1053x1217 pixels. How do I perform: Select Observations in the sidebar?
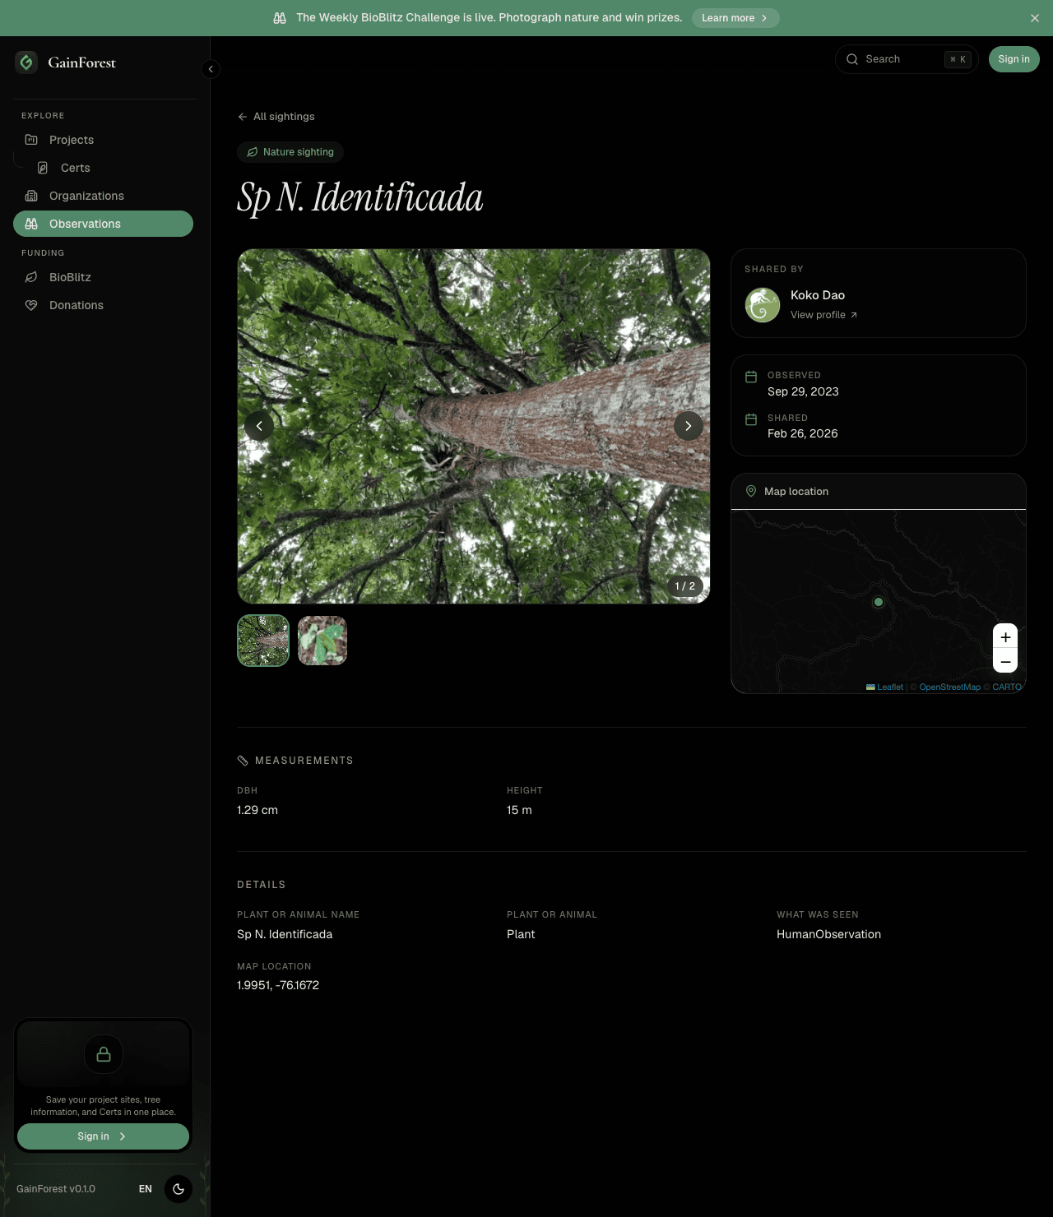tap(104, 224)
